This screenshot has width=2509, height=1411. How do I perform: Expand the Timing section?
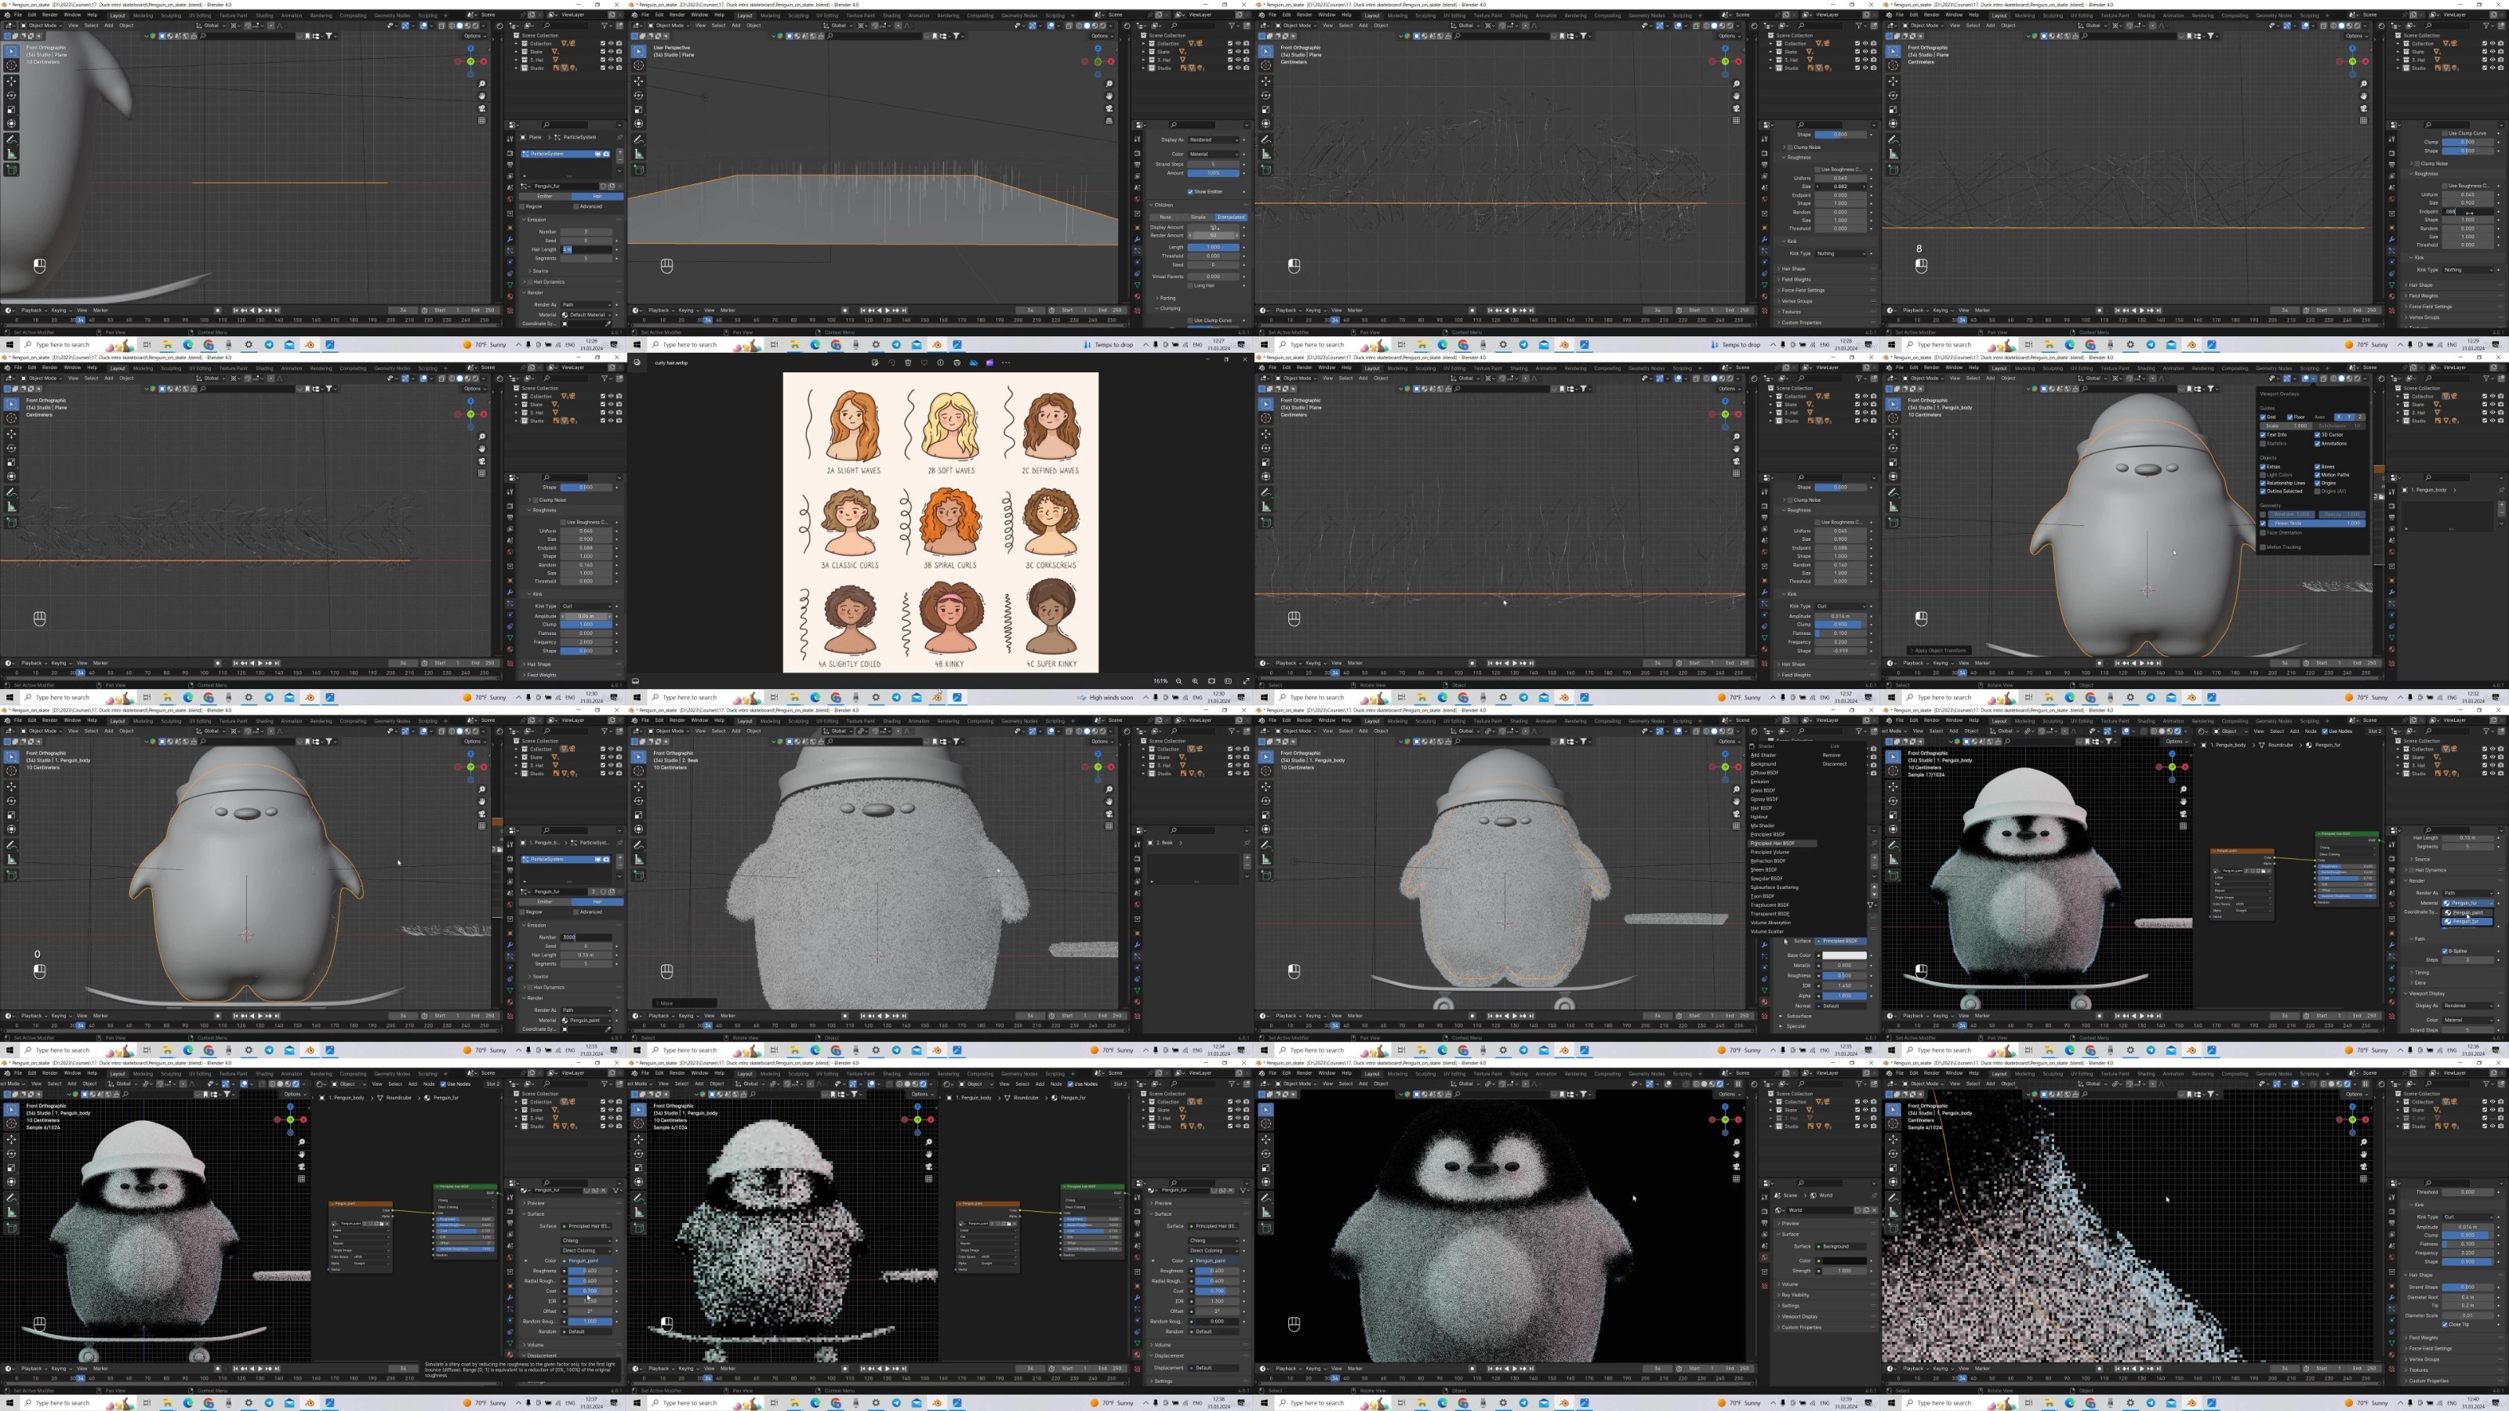(2420, 974)
